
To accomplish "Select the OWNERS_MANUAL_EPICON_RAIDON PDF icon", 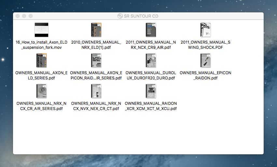I will pos(205,61).
